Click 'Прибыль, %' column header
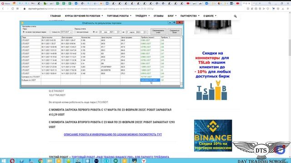This screenshot has width=291, height=163. pyautogui.click(x=170, y=38)
